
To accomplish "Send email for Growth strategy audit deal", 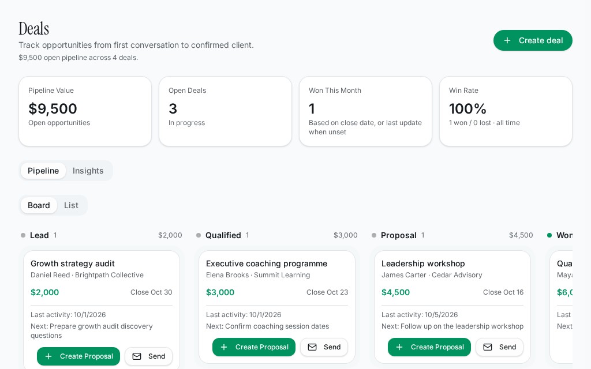I will 148,356.
